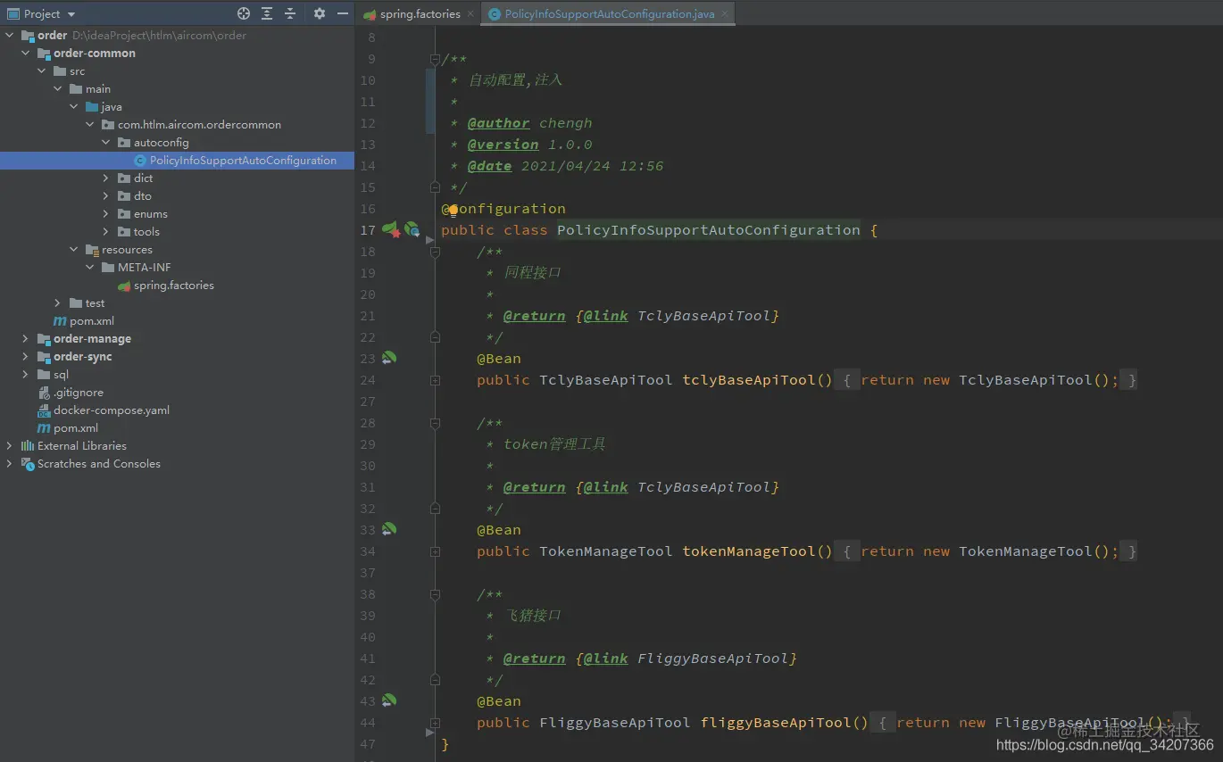This screenshot has width=1223, height=762.
Task: Expand the enums package arrow
Action: (x=106, y=214)
